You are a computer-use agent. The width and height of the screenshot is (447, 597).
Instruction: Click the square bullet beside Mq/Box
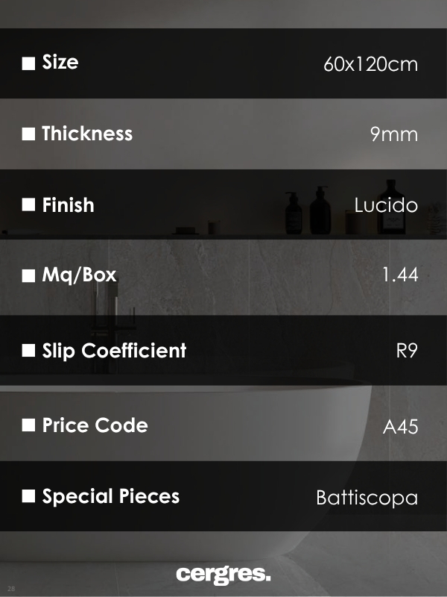coord(28,276)
